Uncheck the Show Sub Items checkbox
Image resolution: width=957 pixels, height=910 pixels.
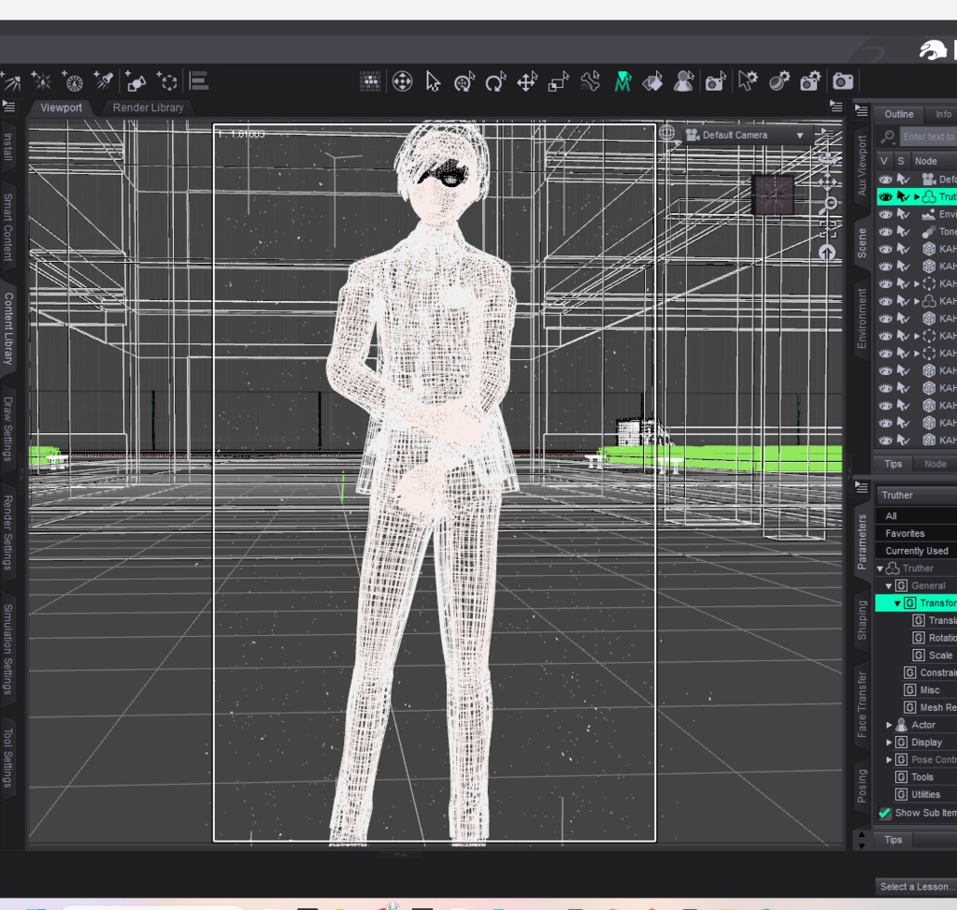click(885, 813)
